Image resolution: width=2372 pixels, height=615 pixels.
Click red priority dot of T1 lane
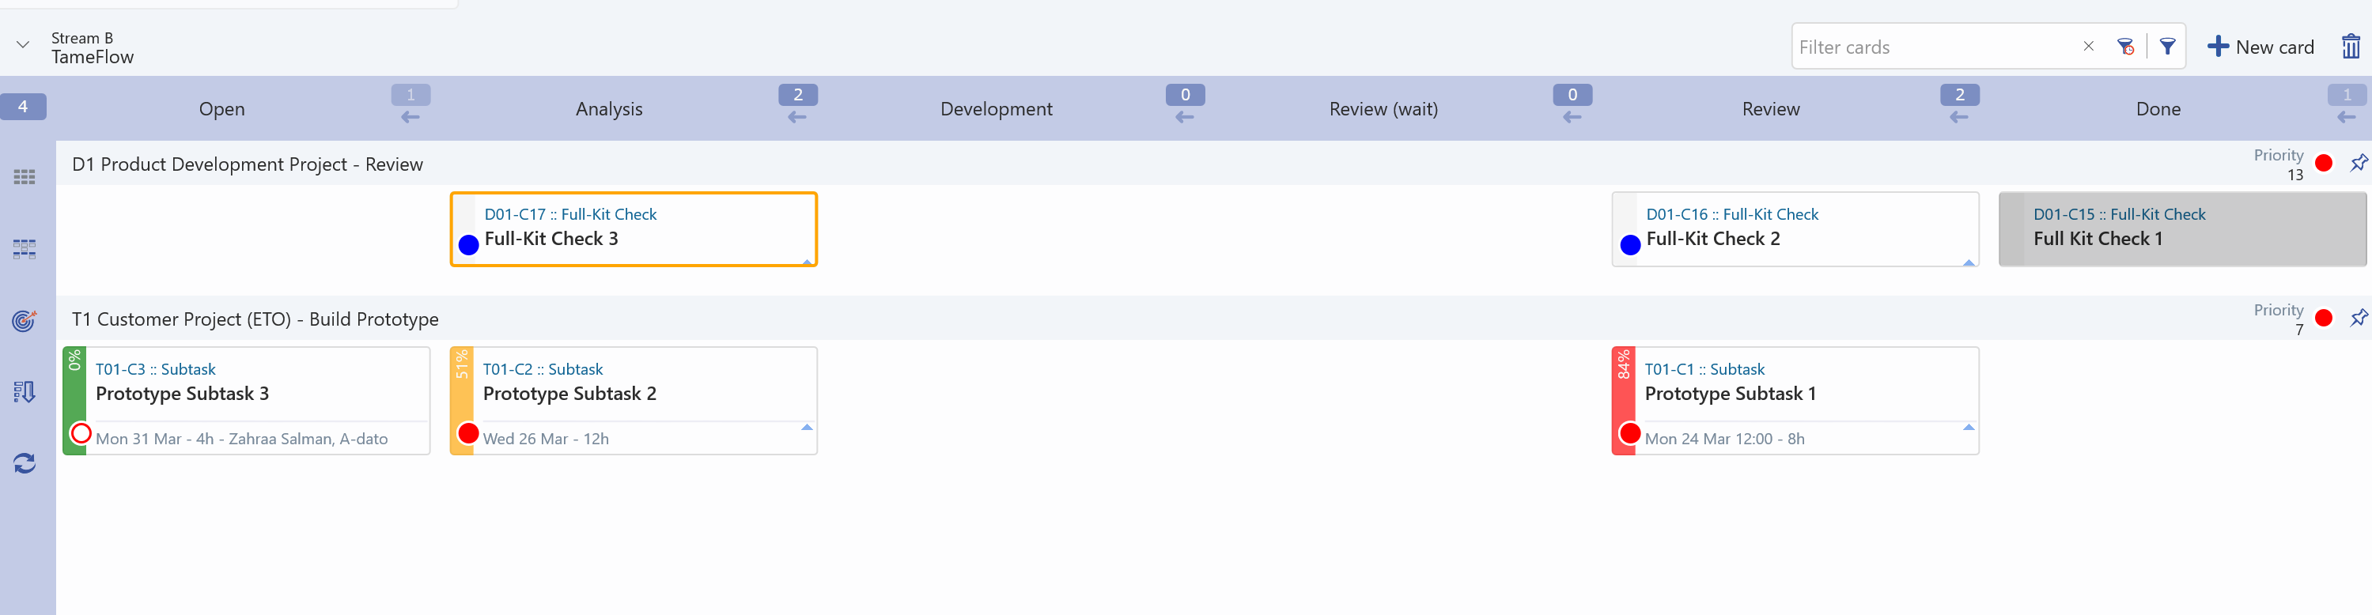(2323, 318)
